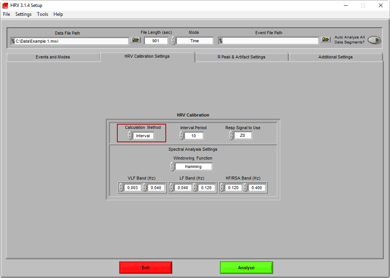Click the Calculation Method stepper arrows
Screen dimensions: 390x278
(130, 136)
